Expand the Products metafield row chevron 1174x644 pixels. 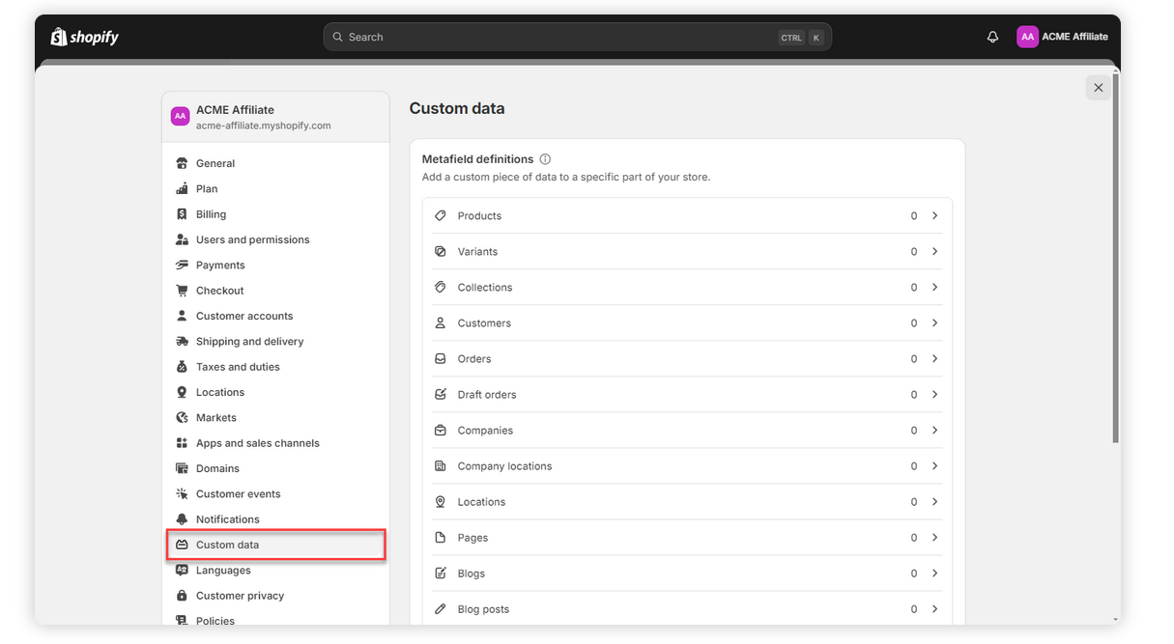point(934,216)
